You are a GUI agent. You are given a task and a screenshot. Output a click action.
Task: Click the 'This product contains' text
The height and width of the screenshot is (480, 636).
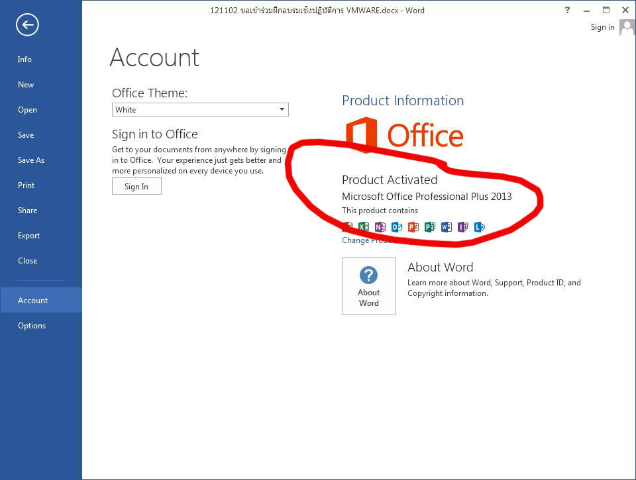(380, 211)
